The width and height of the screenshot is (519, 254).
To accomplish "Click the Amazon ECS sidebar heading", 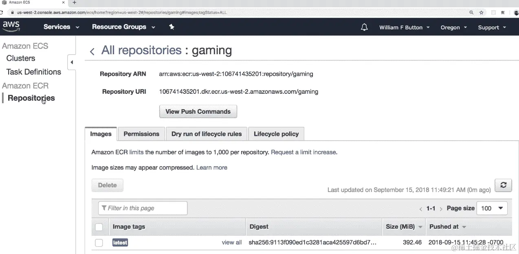I will click(25, 46).
